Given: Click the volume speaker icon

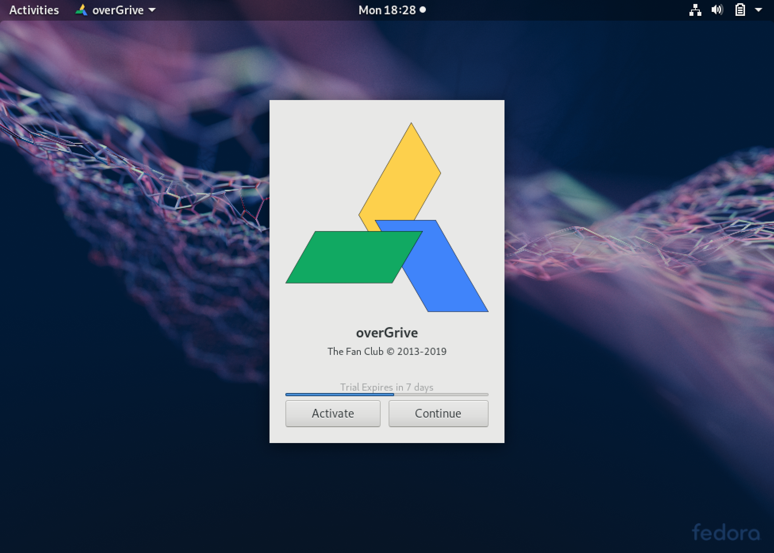Looking at the screenshot, I should click(x=717, y=10).
